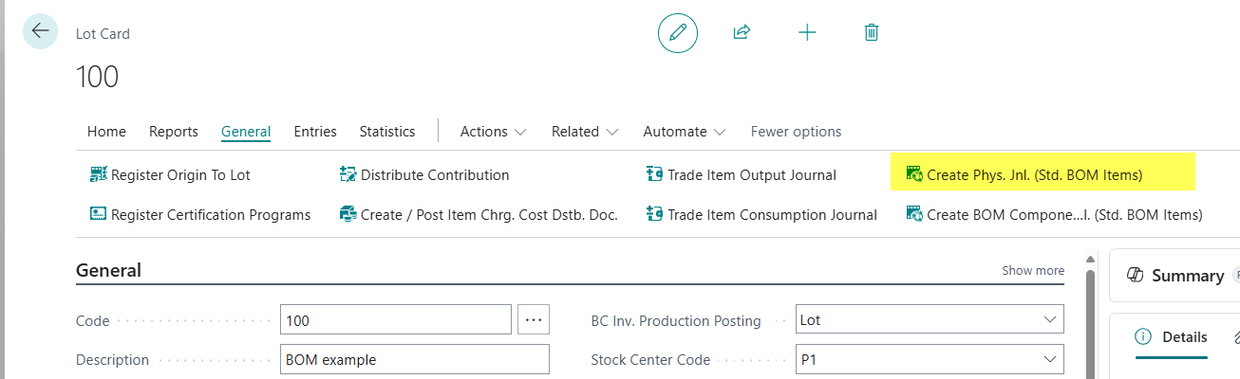Expand the Actions dropdown menu

coord(493,132)
